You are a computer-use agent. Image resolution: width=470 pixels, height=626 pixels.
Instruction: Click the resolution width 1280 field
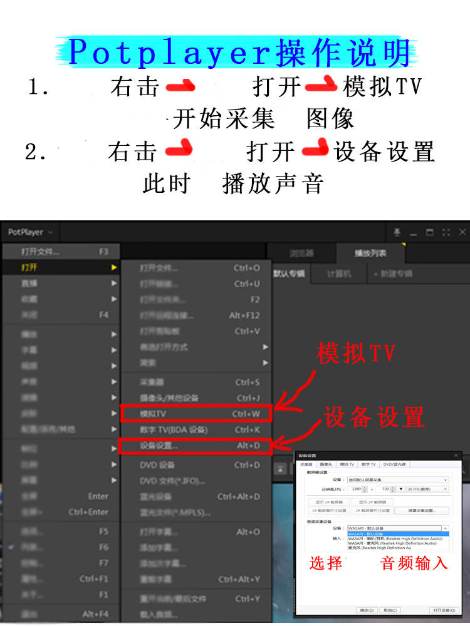click(355, 489)
